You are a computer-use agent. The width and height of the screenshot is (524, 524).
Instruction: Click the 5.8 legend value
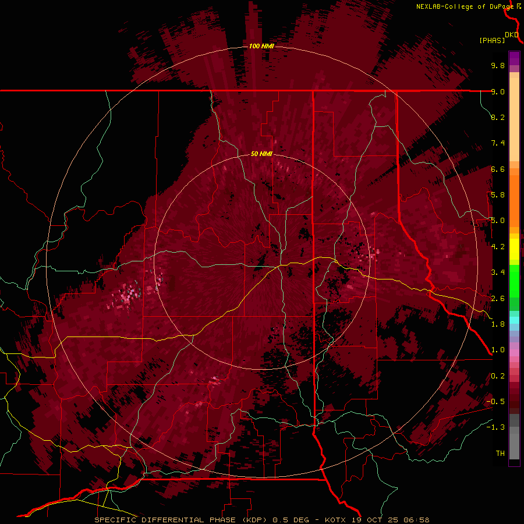(498, 194)
